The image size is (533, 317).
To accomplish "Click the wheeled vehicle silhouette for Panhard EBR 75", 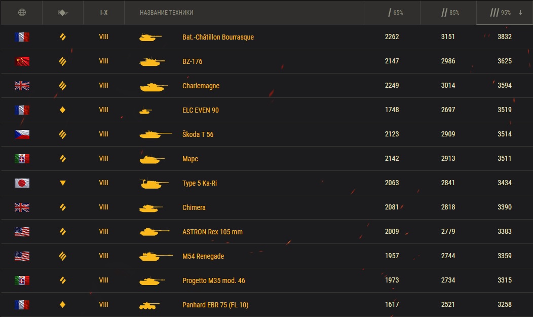I will point(149,305).
